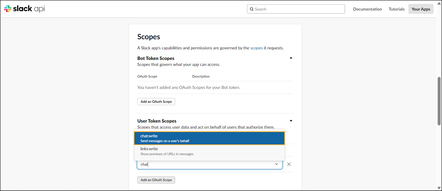The width and height of the screenshot is (442, 191).
Task: Click the Slack API logo
Action: [x=24, y=9]
